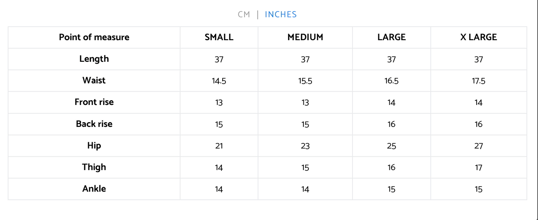This screenshot has height=220, width=538.
Task: Click the MEDIUM column header
Action: (x=305, y=37)
